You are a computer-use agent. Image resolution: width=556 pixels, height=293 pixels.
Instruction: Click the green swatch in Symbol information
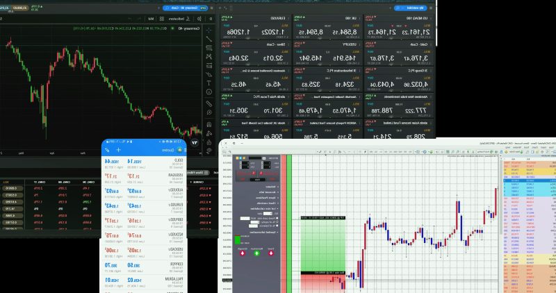(x=238, y=240)
